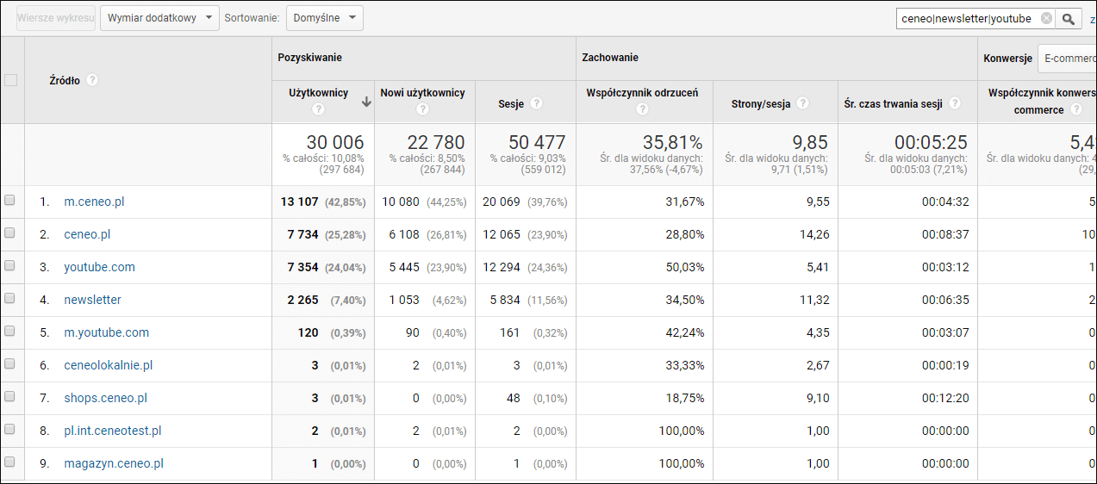Viewport: 1097px width, 484px height.
Task: Open the m.ceneo.pl source link
Action: 94,202
